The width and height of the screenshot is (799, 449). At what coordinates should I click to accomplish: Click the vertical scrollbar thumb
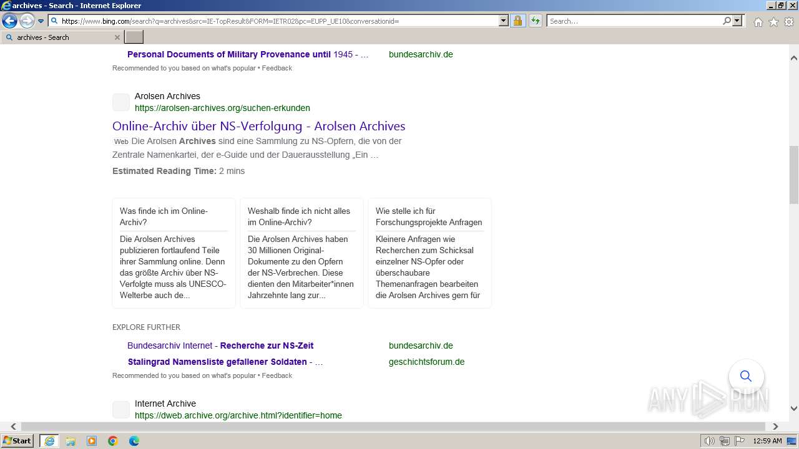(x=793, y=175)
